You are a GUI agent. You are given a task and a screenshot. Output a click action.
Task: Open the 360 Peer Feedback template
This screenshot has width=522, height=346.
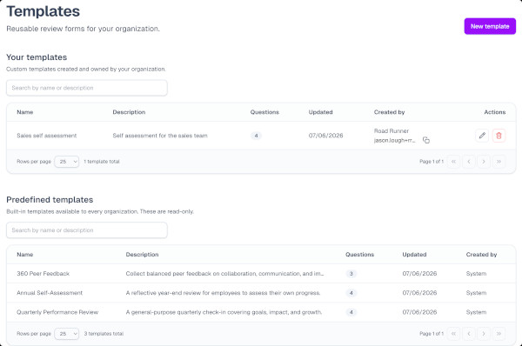(43, 274)
